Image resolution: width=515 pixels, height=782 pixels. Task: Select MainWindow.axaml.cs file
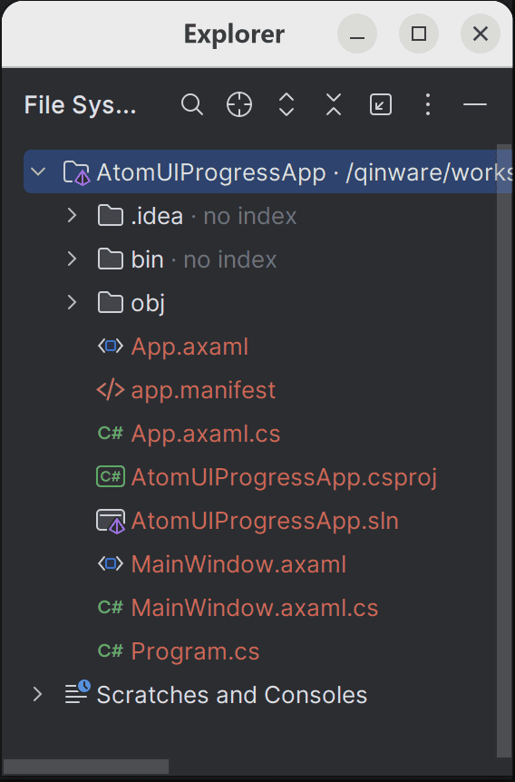click(255, 608)
